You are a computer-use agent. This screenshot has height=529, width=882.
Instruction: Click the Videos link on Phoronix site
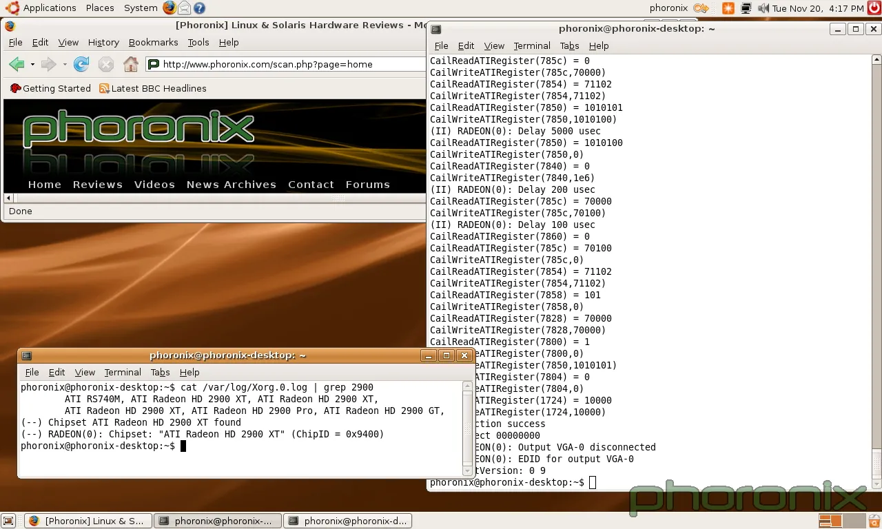point(154,185)
